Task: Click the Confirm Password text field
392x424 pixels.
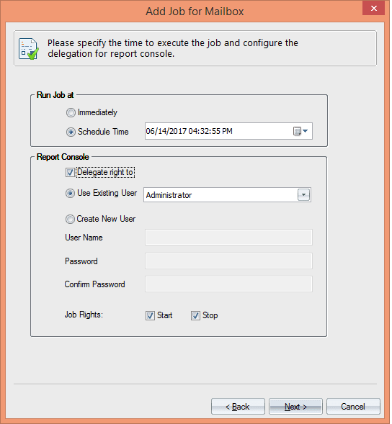Action: coord(228,284)
